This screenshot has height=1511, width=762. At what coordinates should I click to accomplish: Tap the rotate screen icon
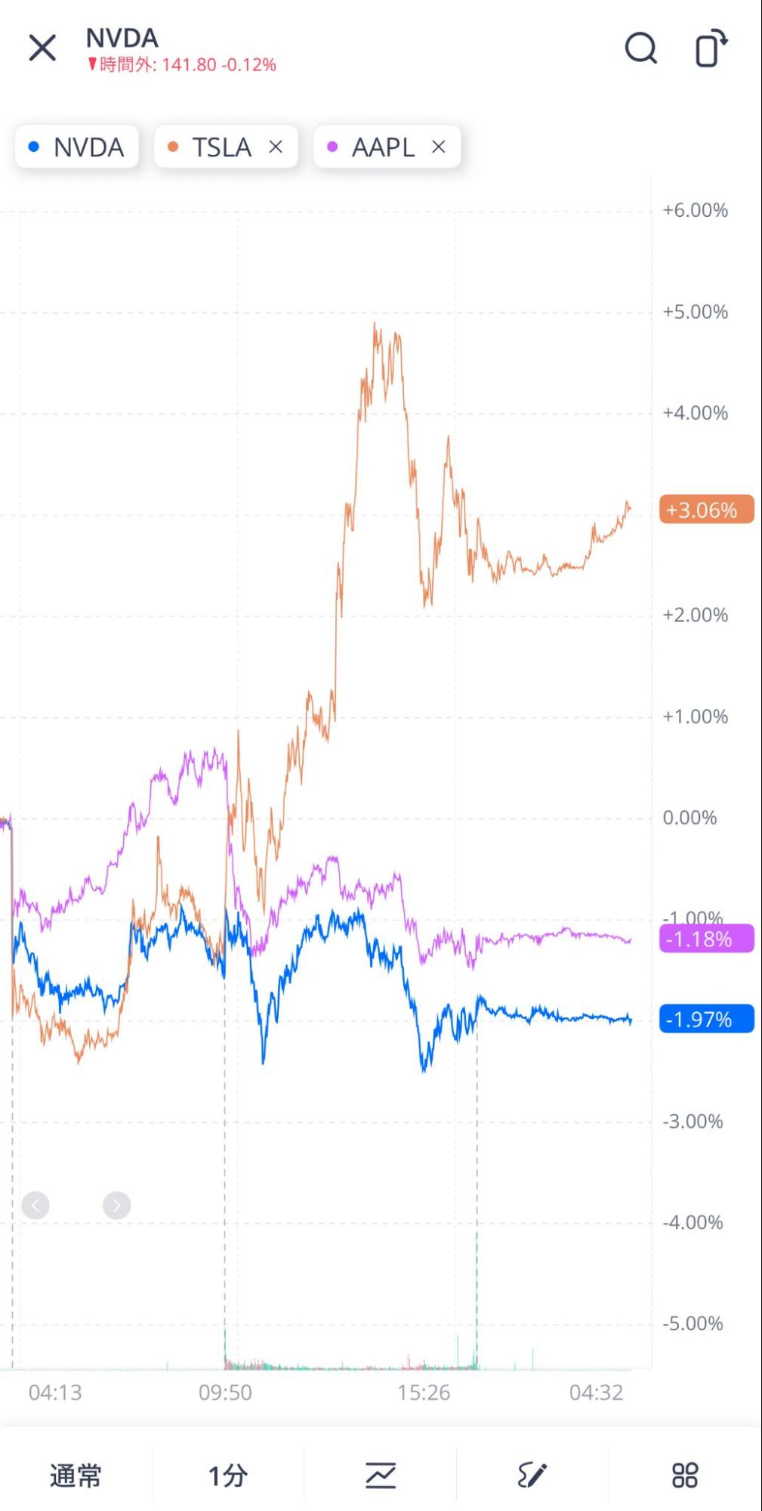[710, 48]
